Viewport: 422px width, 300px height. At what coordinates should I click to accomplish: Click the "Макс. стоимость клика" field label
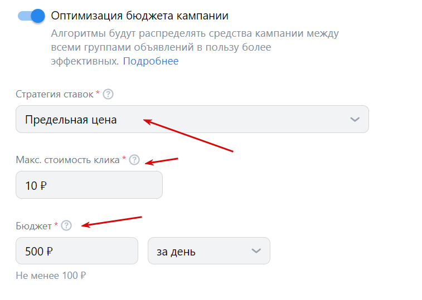tap(67, 160)
